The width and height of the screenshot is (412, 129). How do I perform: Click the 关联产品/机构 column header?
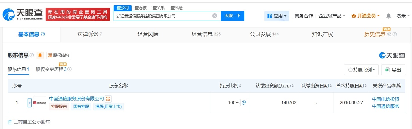click(387, 86)
